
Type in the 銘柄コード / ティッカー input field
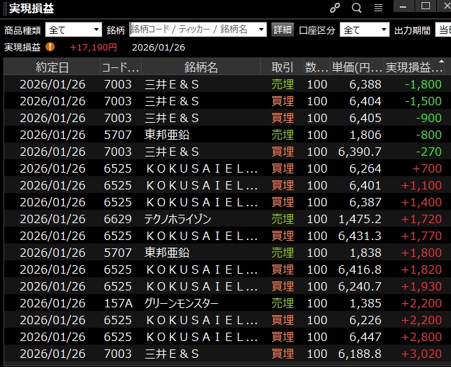192,29
